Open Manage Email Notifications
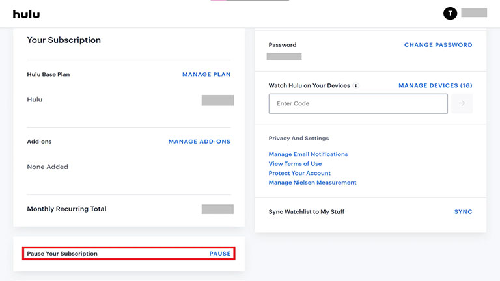Image resolution: width=500 pixels, height=281 pixels. click(308, 154)
